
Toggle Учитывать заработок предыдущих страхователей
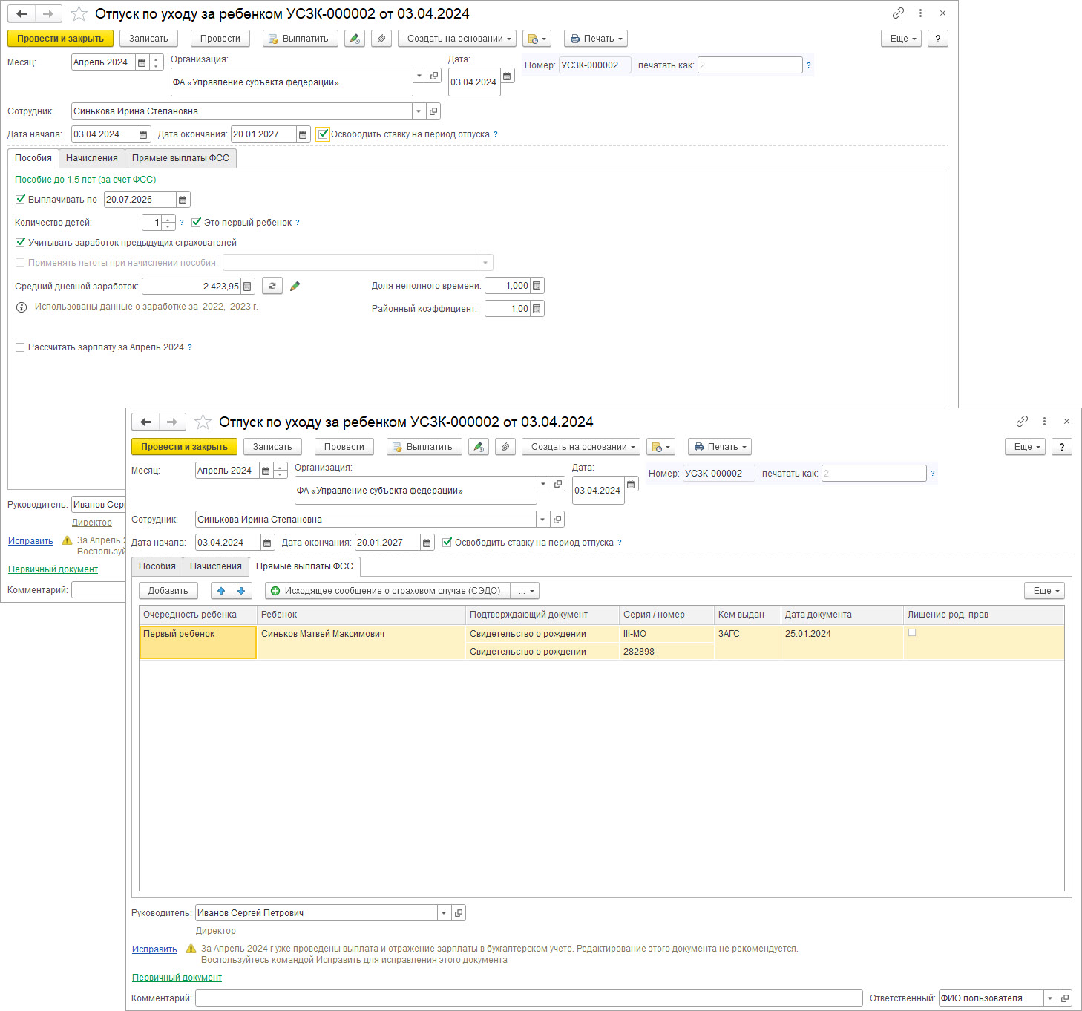(20, 243)
